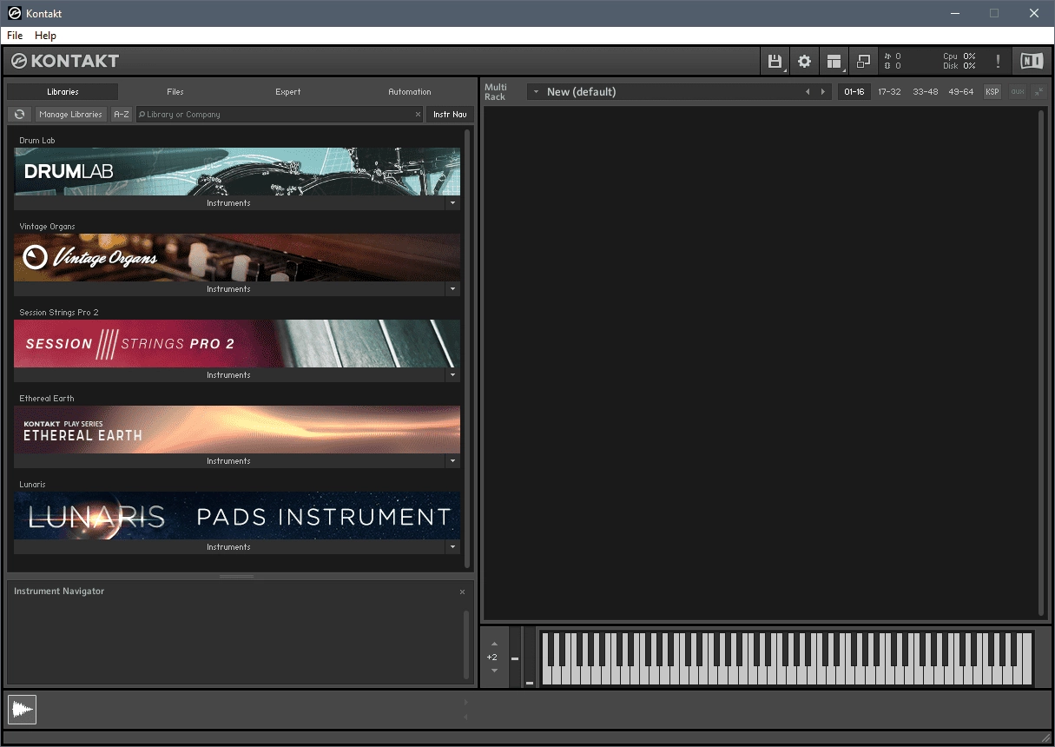Show rack page 01-16
Screen dimensions: 1055x747
click(x=854, y=91)
